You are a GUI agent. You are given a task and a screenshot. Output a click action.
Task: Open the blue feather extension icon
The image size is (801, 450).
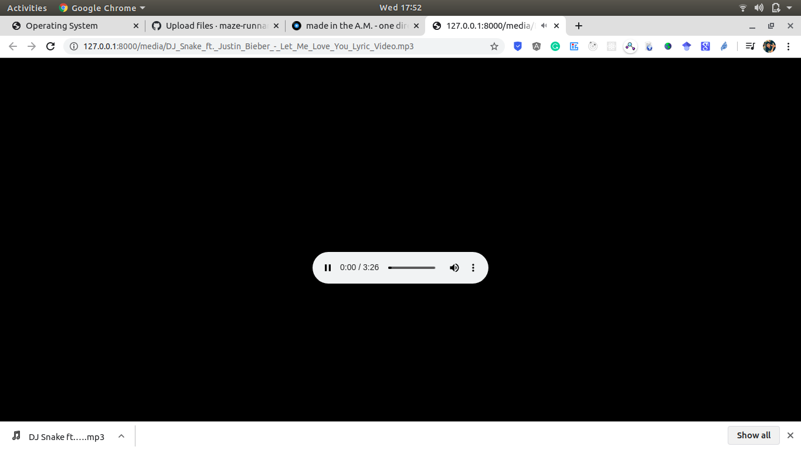click(724, 46)
